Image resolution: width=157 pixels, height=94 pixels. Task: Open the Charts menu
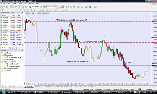[20, 4]
